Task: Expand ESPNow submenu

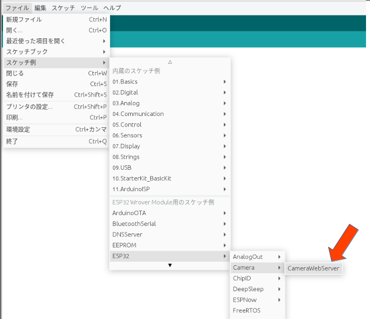Action: (x=258, y=300)
